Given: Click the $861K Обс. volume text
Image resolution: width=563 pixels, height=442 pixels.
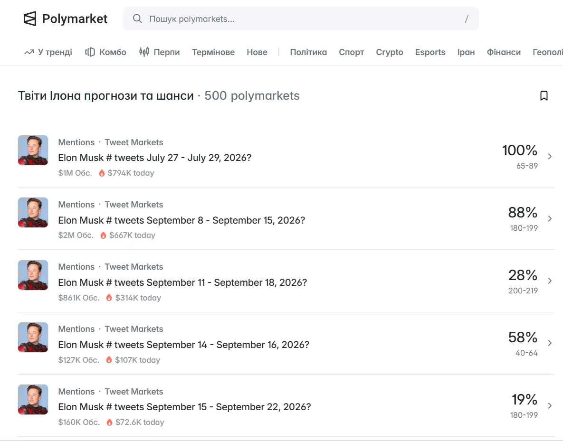Looking at the screenshot, I should point(79,298).
